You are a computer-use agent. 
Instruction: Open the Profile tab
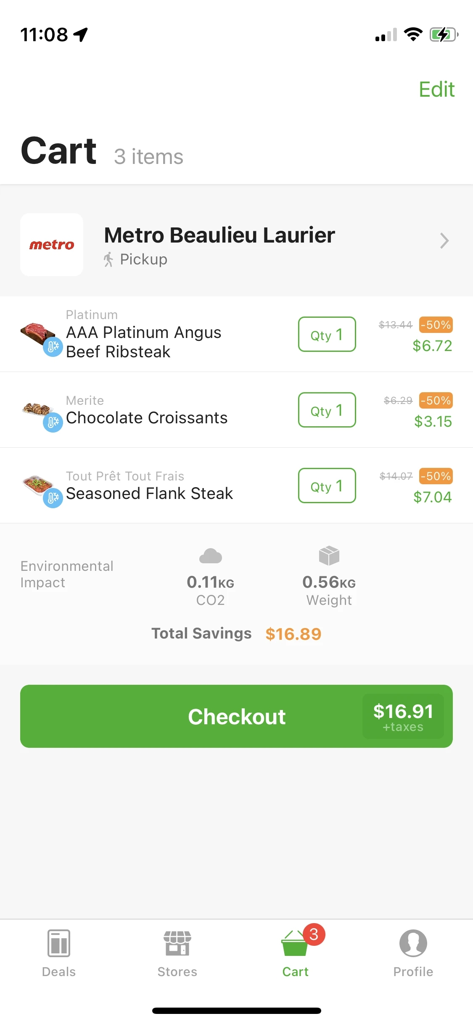413,953
